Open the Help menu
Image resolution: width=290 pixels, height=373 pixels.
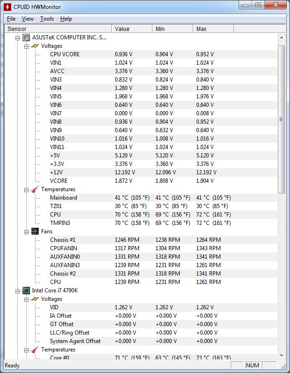tap(66, 19)
